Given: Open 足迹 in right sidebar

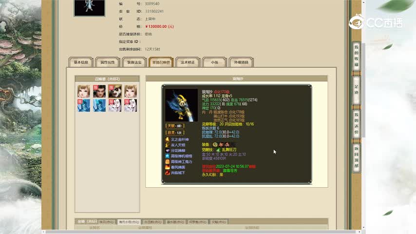Looking at the screenshot, I should (356, 90).
